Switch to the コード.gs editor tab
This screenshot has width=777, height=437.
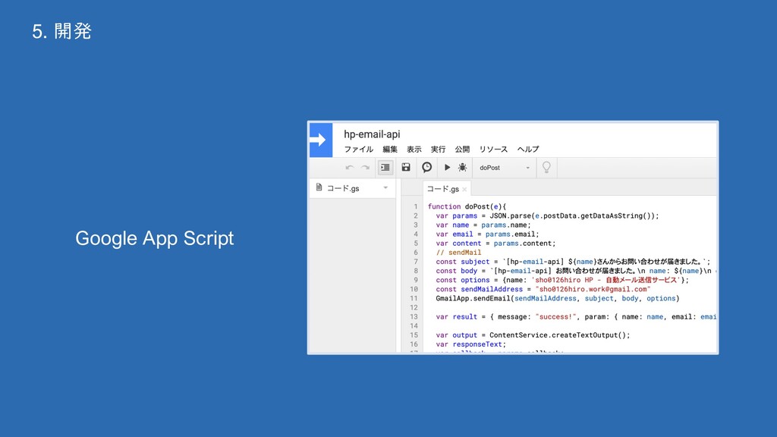[x=442, y=189]
